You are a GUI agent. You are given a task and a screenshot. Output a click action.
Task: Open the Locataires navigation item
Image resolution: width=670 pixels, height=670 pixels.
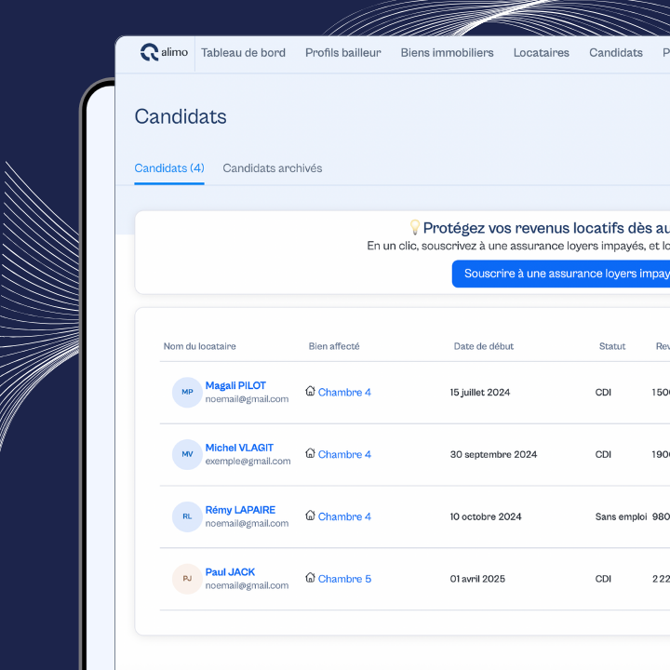541,53
